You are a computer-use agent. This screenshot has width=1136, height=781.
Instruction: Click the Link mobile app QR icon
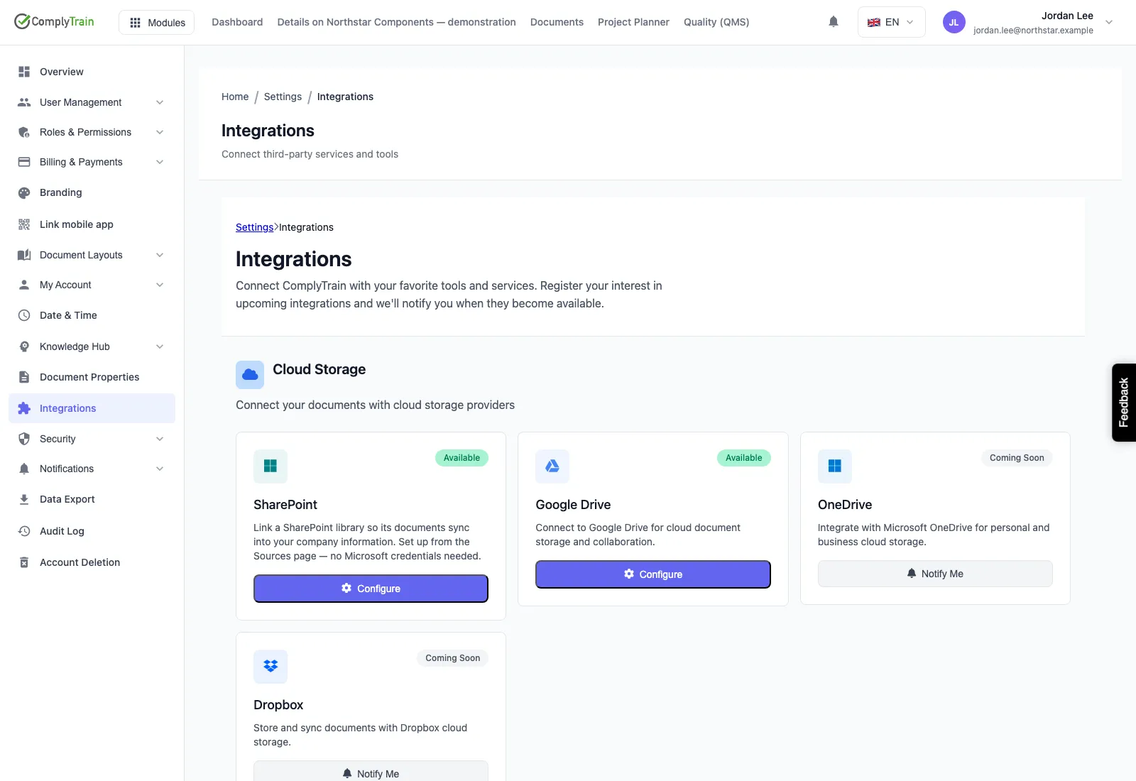tap(24, 224)
